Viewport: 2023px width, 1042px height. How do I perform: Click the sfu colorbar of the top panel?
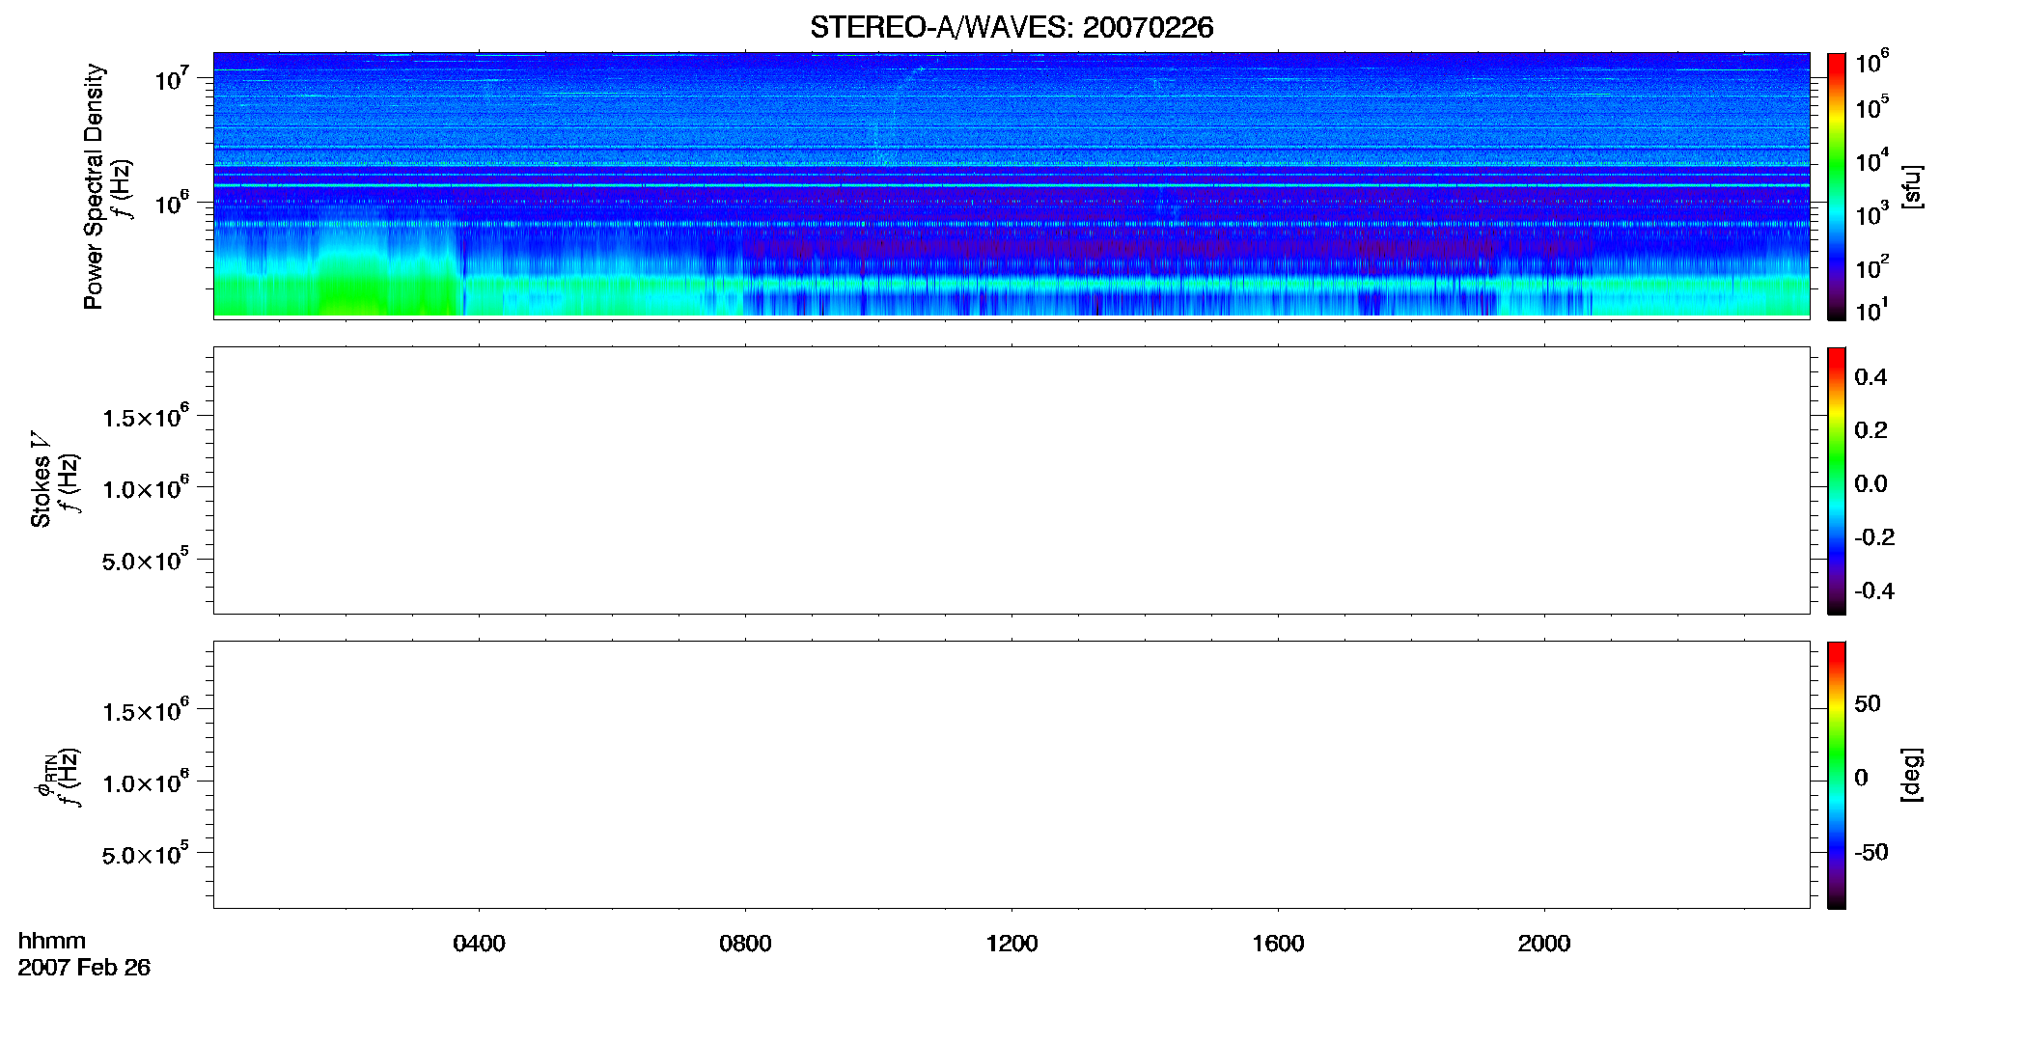pos(1836,186)
